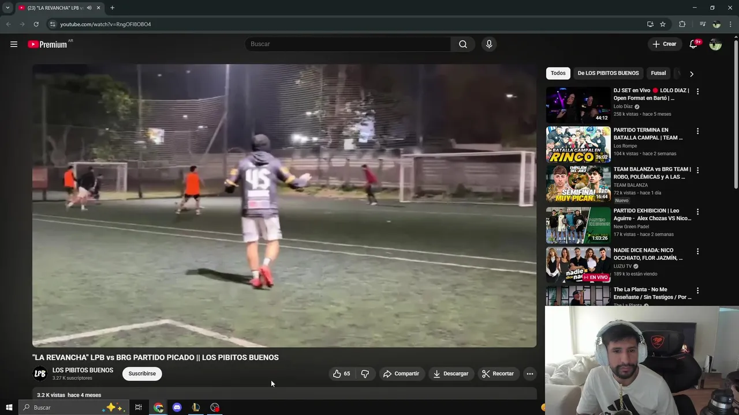Click '3.2 K vistas hace 4 meses' description text
This screenshot has width=739, height=415.
69,395
